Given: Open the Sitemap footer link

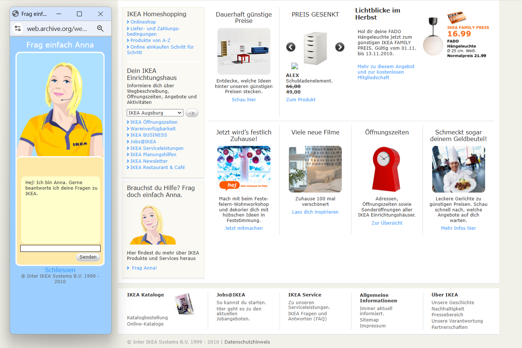Looking at the screenshot, I should pos(369,320).
